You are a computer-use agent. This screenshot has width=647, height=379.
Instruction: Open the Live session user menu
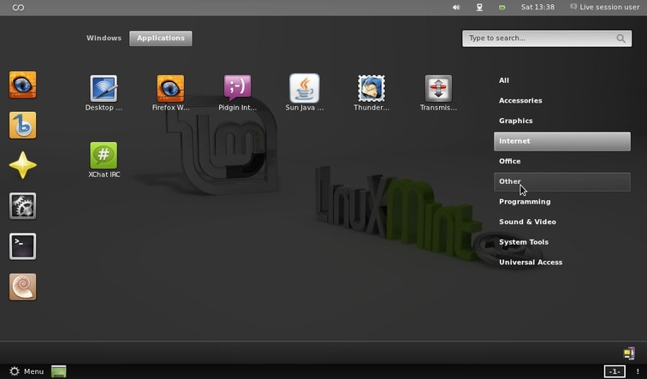604,7
